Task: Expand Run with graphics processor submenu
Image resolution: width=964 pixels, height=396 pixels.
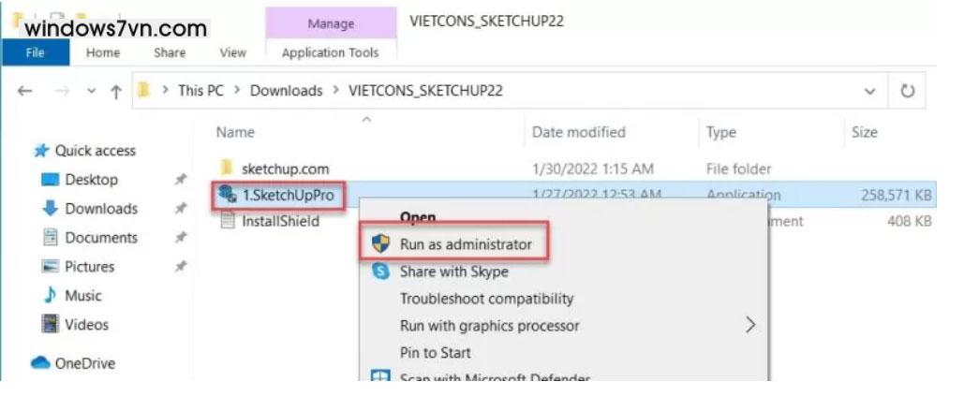Action: click(749, 326)
